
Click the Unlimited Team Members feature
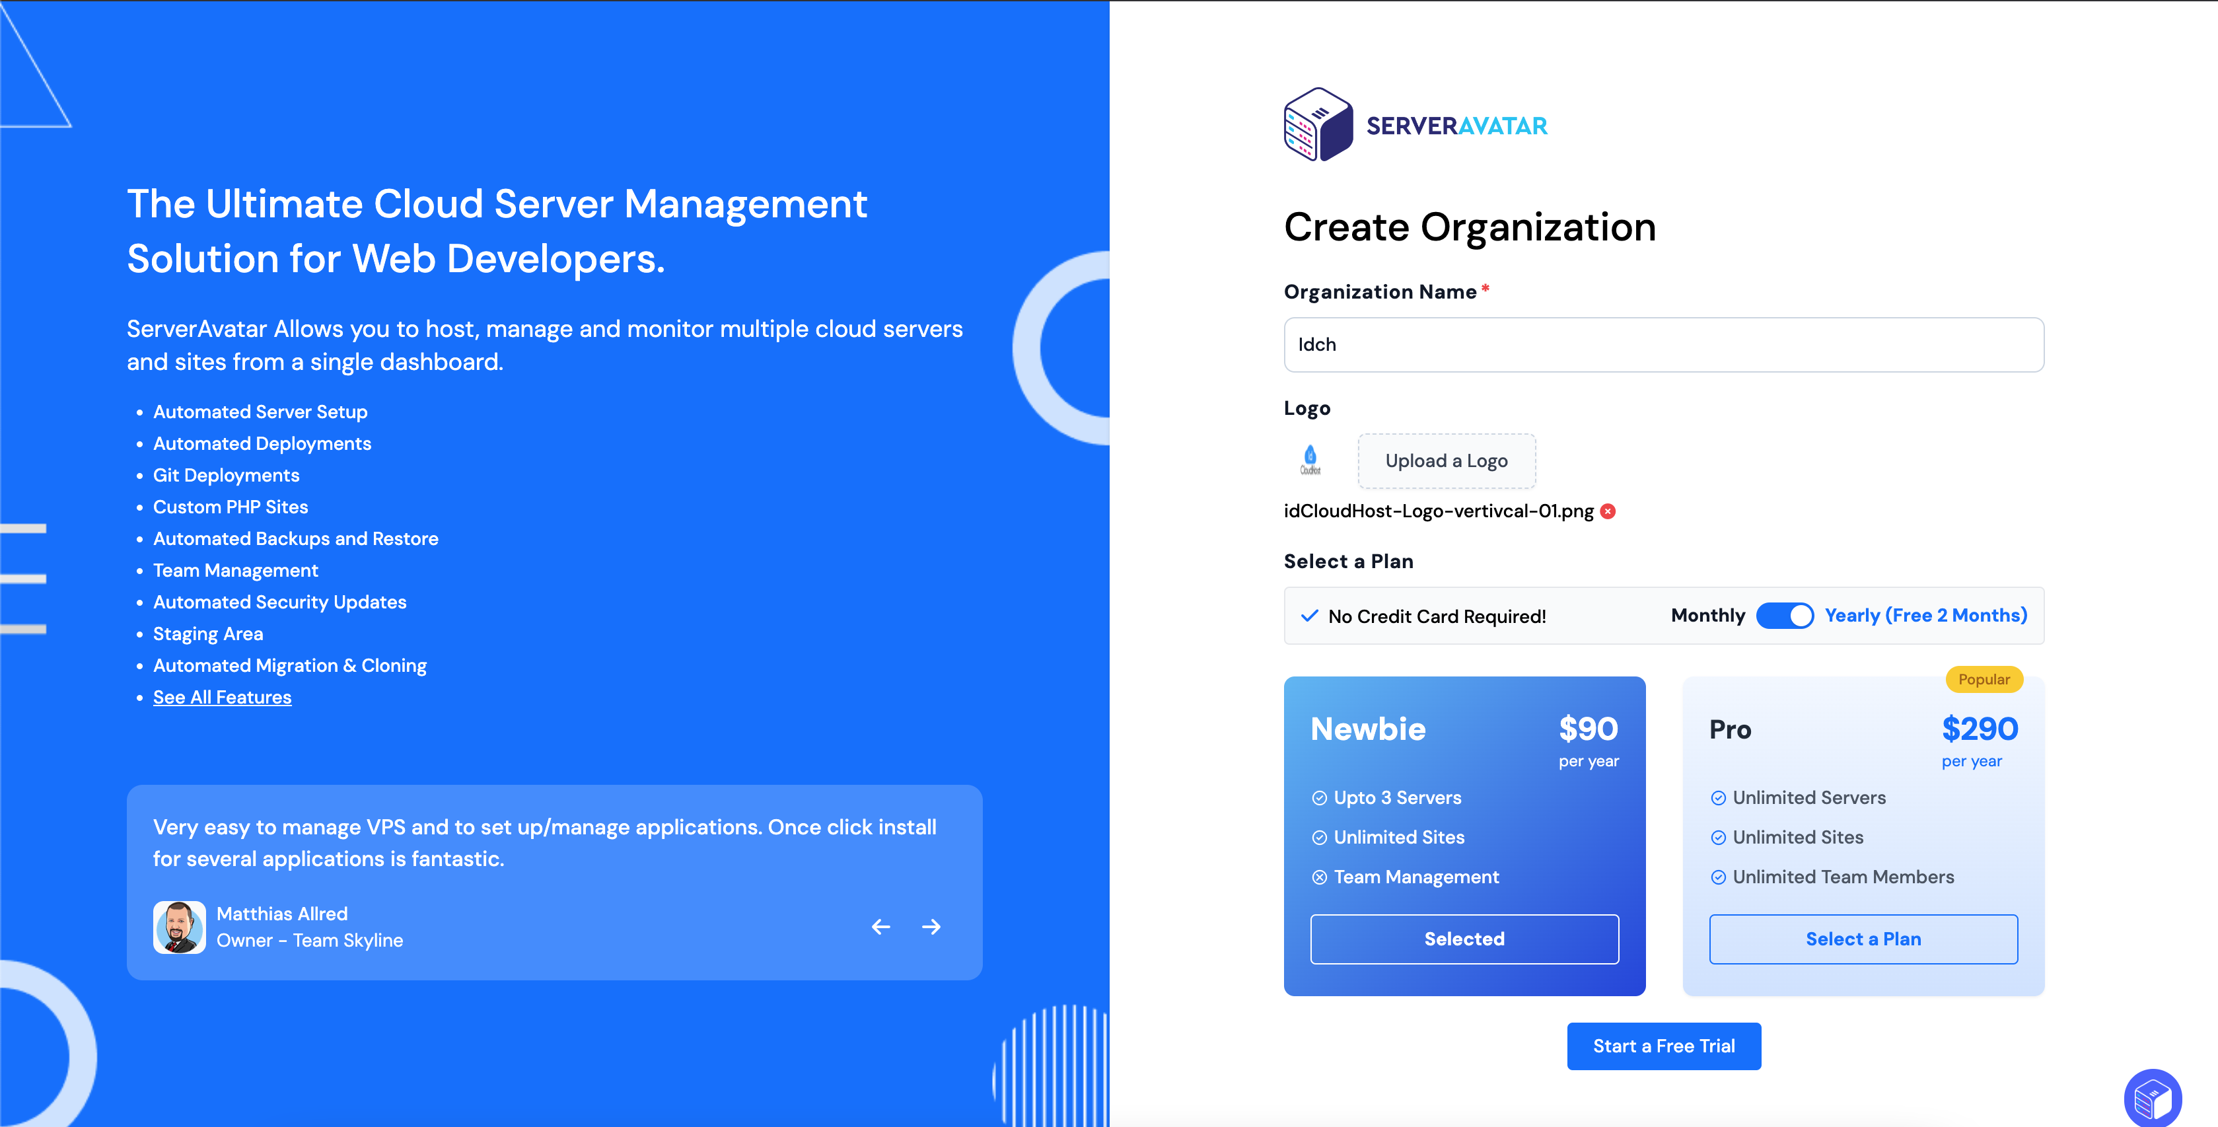tap(1843, 877)
